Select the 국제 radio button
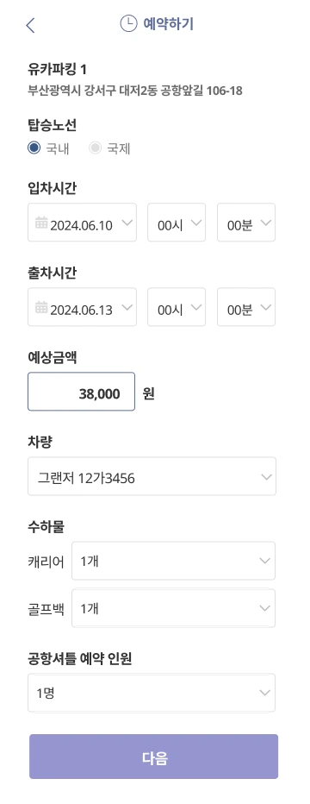The height and width of the screenshot is (804, 310). (95, 148)
